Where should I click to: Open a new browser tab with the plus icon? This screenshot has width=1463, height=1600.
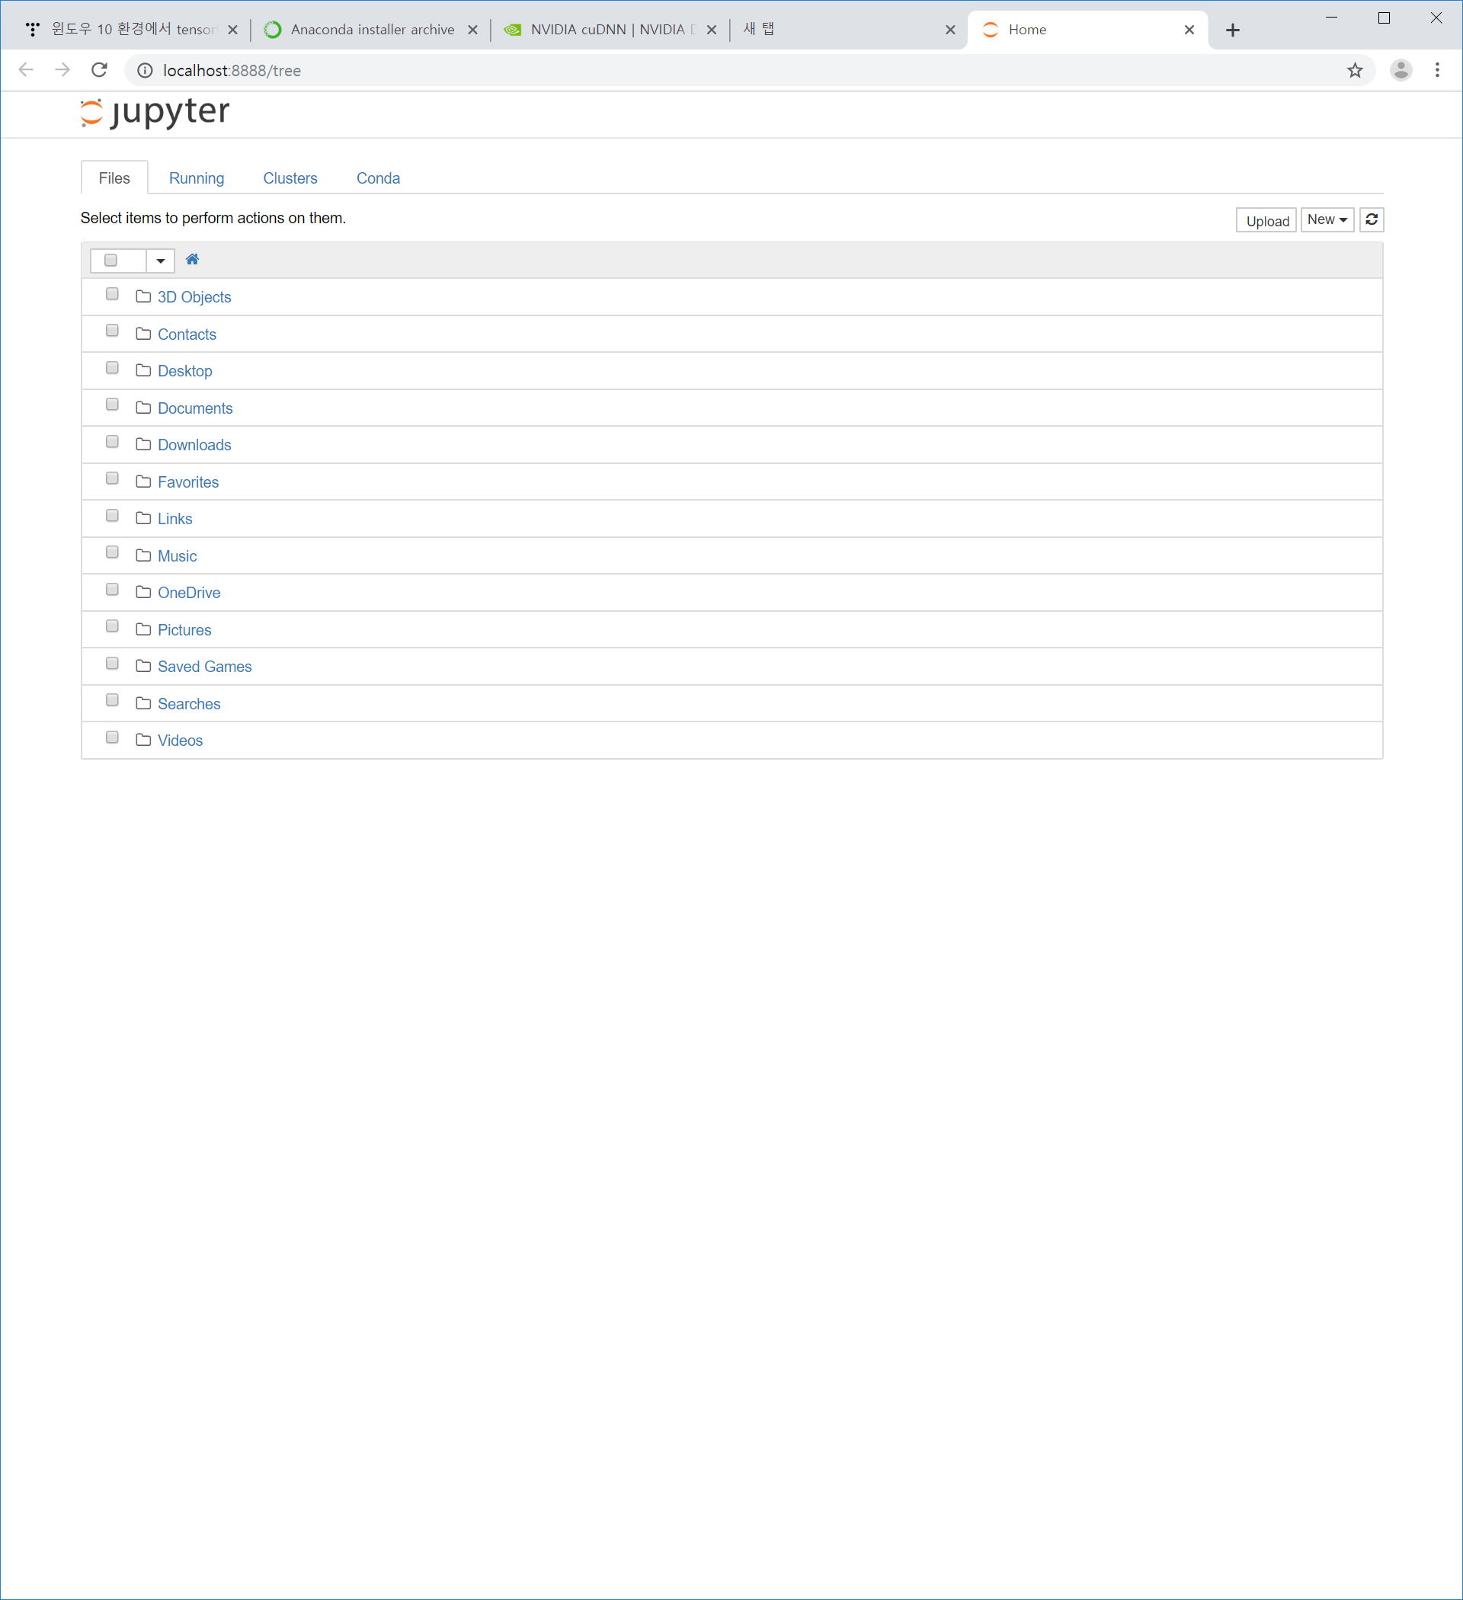tap(1232, 30)
